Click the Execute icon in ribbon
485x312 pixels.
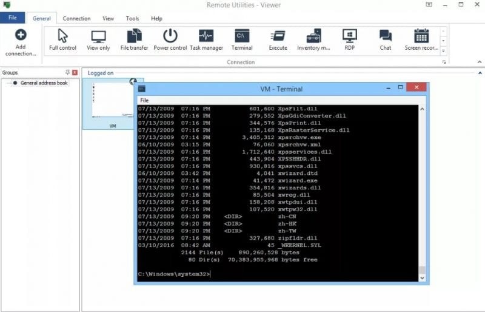click(278, 40)
